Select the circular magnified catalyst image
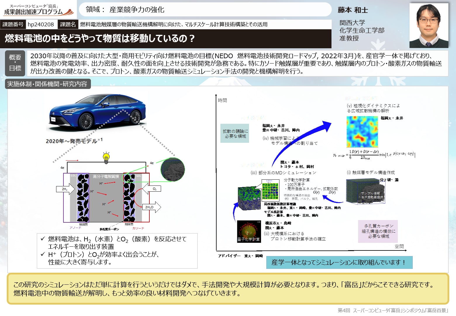Viewport: 456px width, 316px height. point(173,169)
